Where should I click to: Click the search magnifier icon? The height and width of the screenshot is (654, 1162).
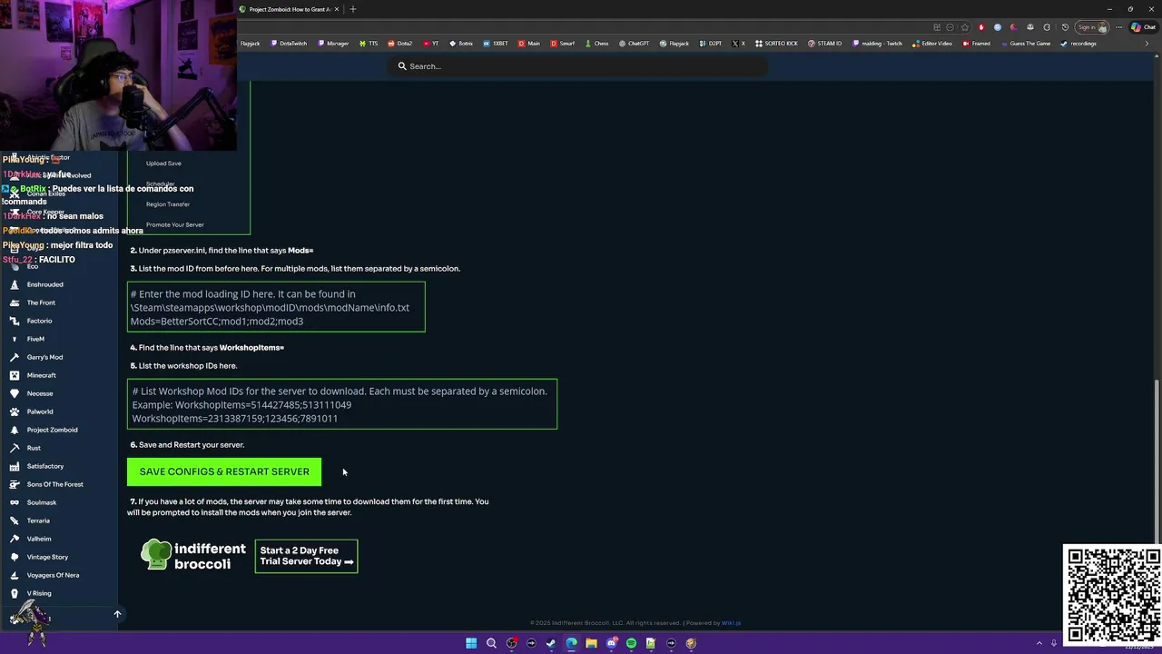(x=402, y=66)
